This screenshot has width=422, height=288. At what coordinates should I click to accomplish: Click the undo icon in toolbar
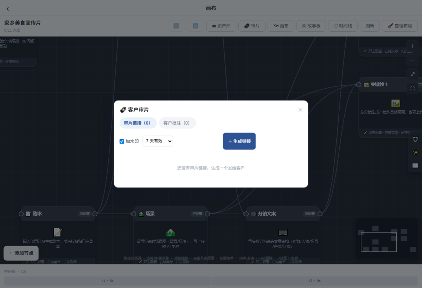[x=176, y=26]
